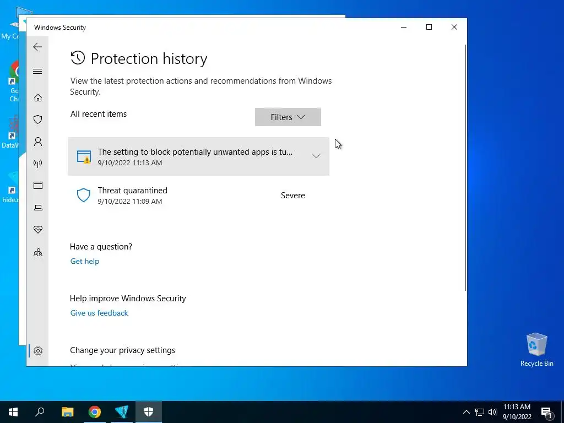Click the Protection history clock icon

click(x=78, y=58)
